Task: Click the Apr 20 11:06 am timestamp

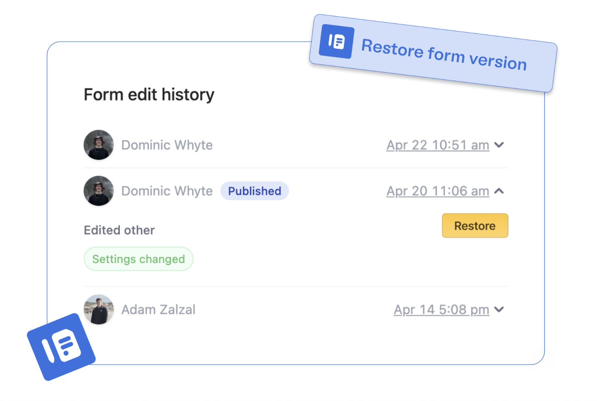Action: [437, 191]
